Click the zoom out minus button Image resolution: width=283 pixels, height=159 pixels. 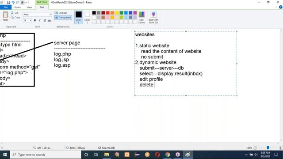[255, 148]
